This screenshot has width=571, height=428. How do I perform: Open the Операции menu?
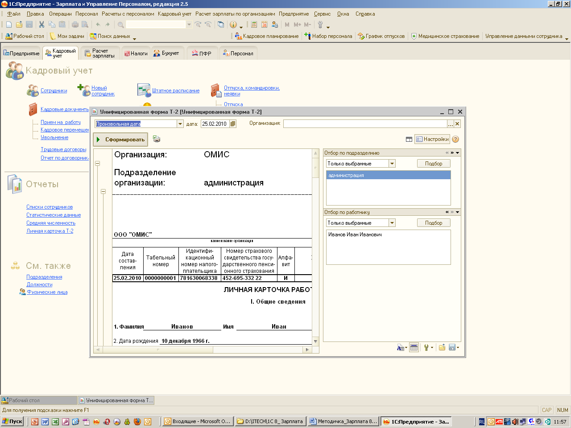pyautogui.click(x=60, y=14)
